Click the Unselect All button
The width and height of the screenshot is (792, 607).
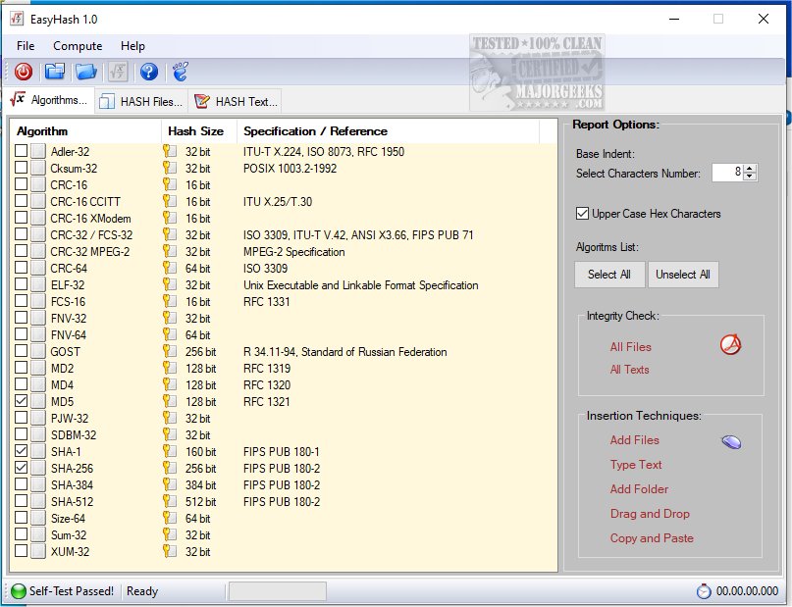(683, 275)
